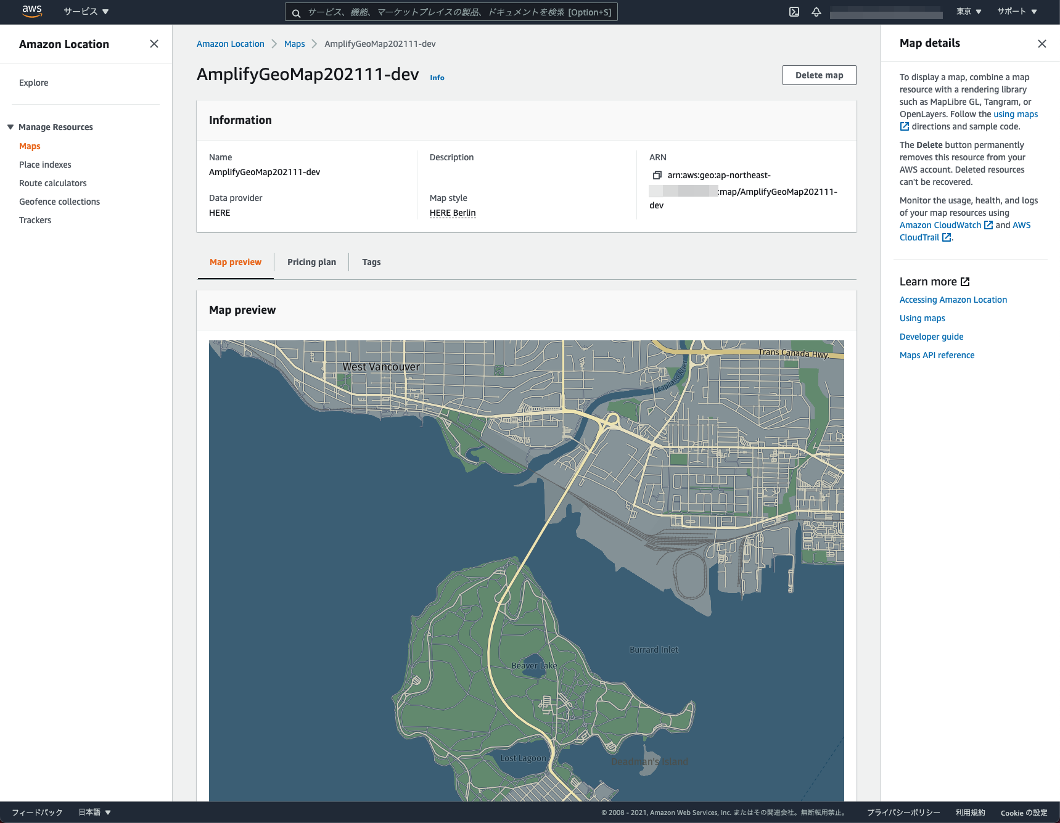
Task: Open the 日本語 language dropdown
Action: (94, 813)
